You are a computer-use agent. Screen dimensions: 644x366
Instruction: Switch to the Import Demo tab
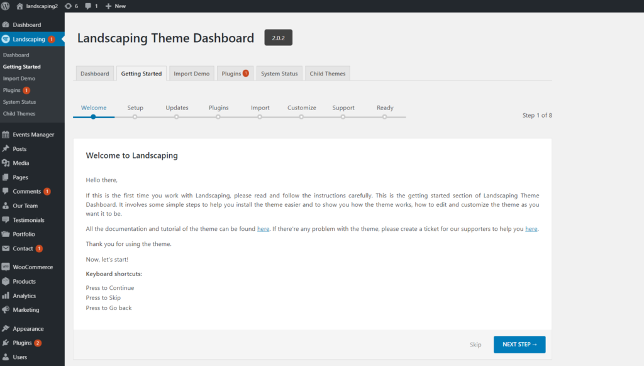[191, 73]
